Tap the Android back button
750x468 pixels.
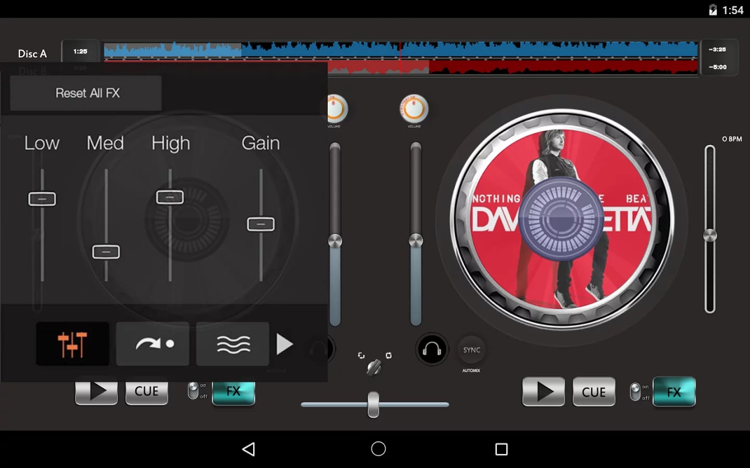point(249,449)
